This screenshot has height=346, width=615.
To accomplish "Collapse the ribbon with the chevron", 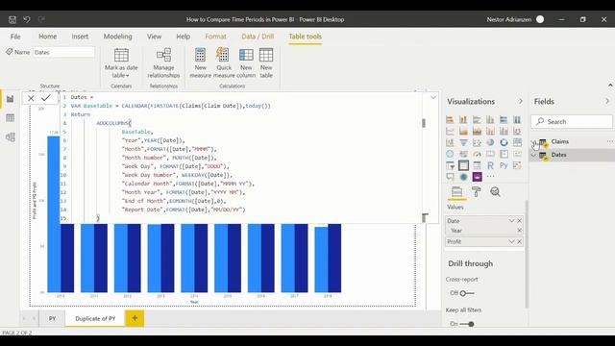I will point(610,86).
